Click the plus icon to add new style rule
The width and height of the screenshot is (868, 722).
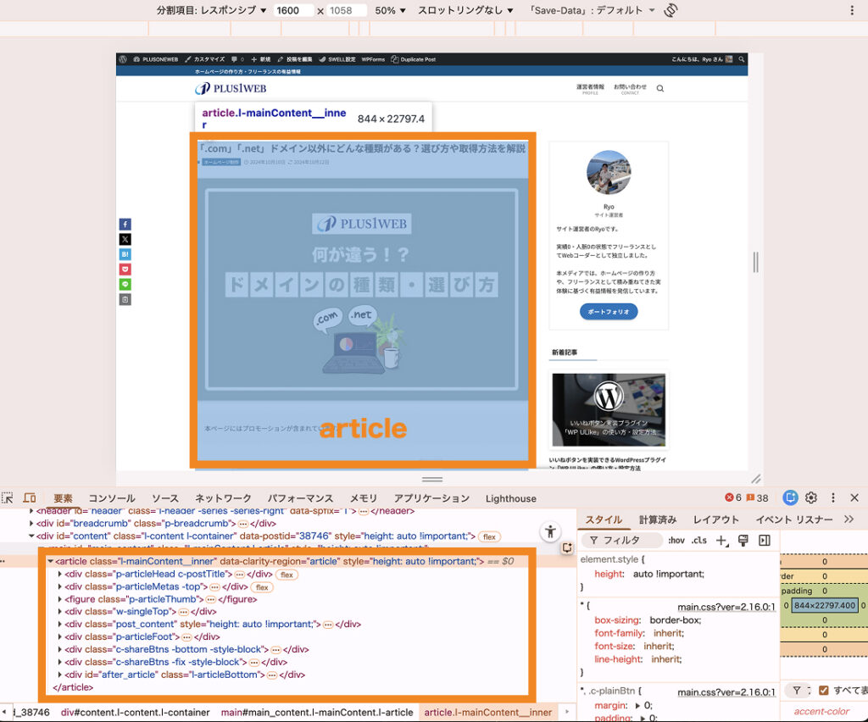tap(721, 540)
